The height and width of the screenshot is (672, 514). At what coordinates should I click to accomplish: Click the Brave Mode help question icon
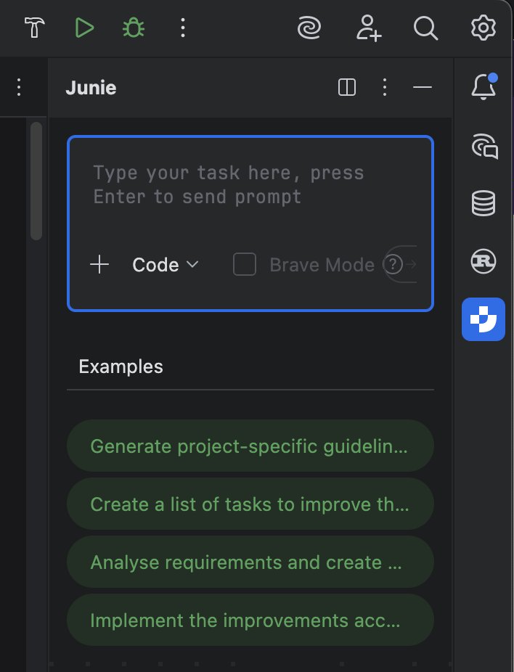click(x=393, y=264)
